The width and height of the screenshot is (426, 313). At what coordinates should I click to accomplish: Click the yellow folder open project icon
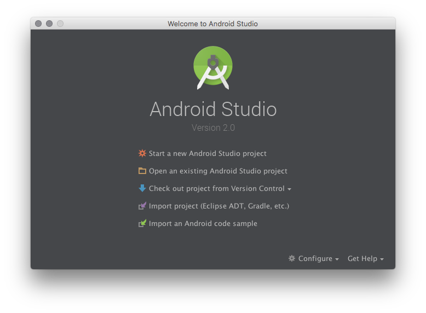pyautogui.click(x=142, y=171)
